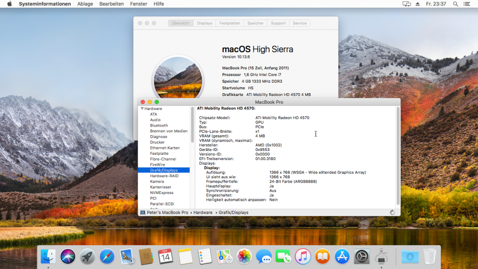This screenshot has width=478, height=269.
Task: Open the Fenster menu
Action: [139, 4]
